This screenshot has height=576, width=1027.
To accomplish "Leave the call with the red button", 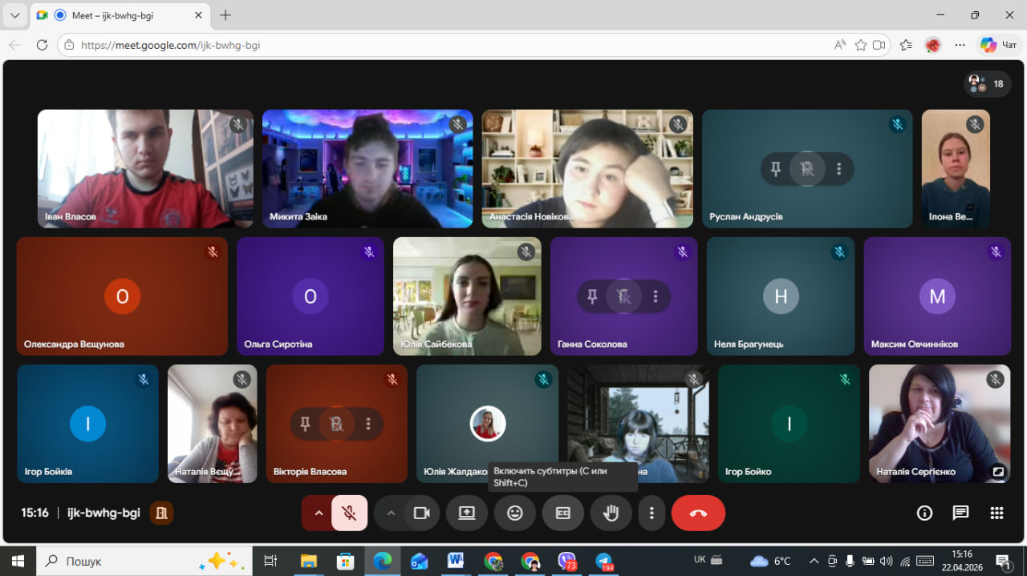I will click(x=698, y=513).
